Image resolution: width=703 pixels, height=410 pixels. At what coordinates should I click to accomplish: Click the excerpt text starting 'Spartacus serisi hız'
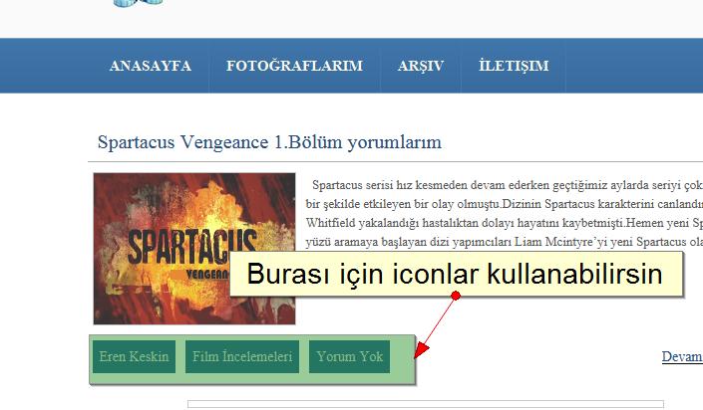click(505, 213)
